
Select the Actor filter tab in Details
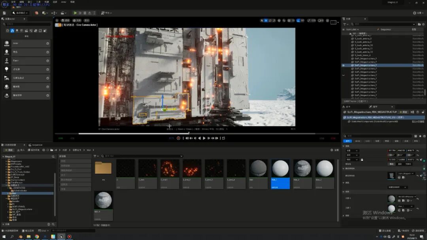(x=357, y=141)
